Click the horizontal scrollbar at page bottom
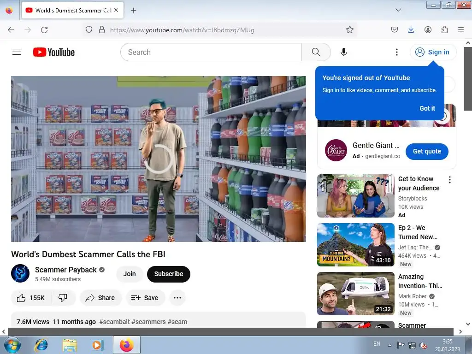The image size is (472, 354). [230, 331]
